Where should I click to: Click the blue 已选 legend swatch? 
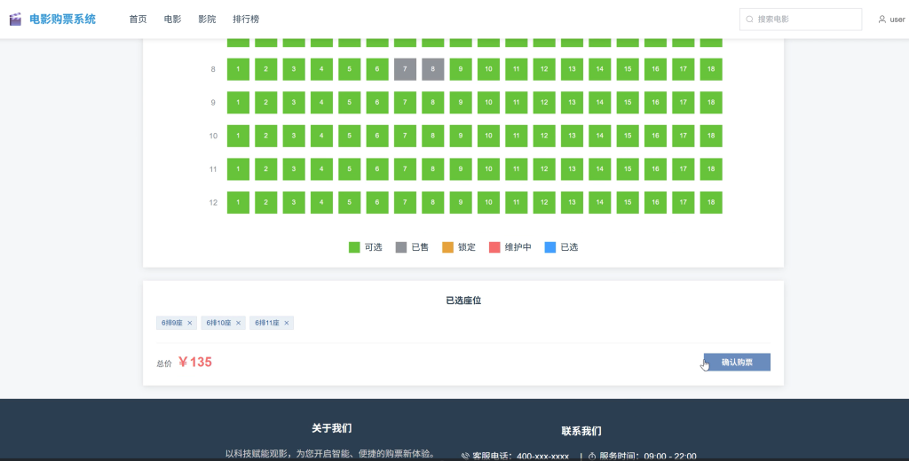(550, 247)
